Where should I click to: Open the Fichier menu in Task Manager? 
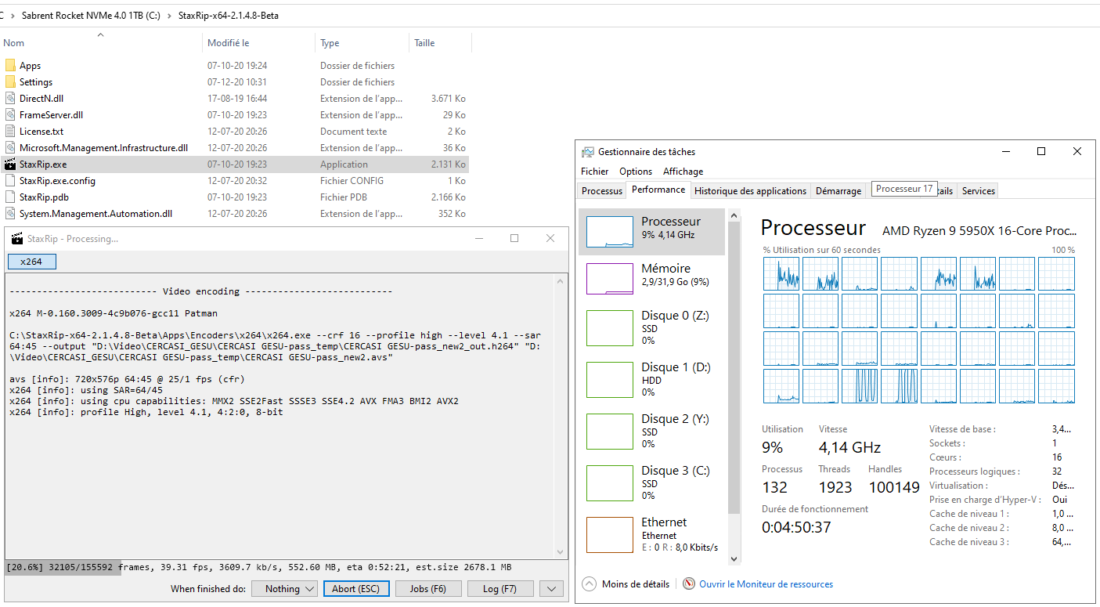pos(595,172)
